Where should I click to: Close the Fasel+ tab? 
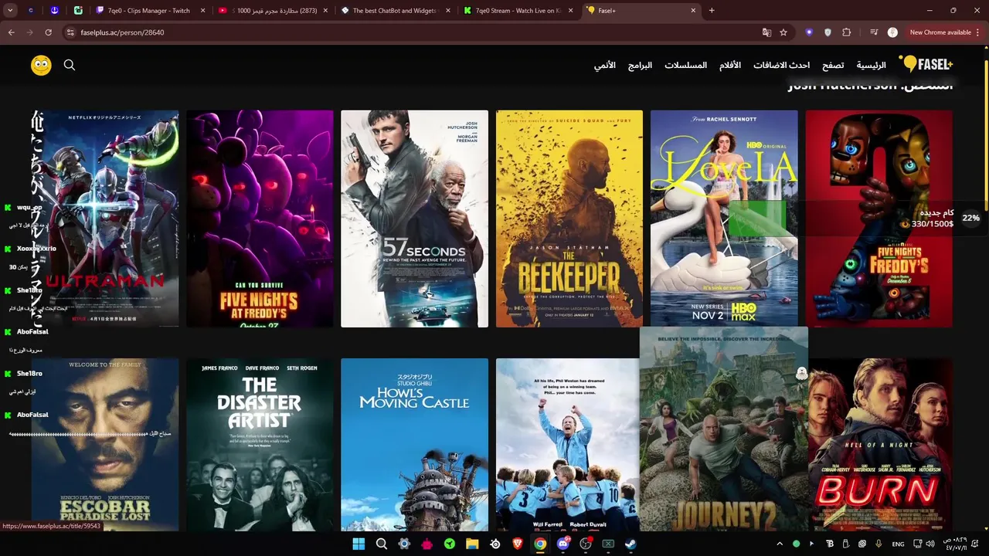click(693, 11)
